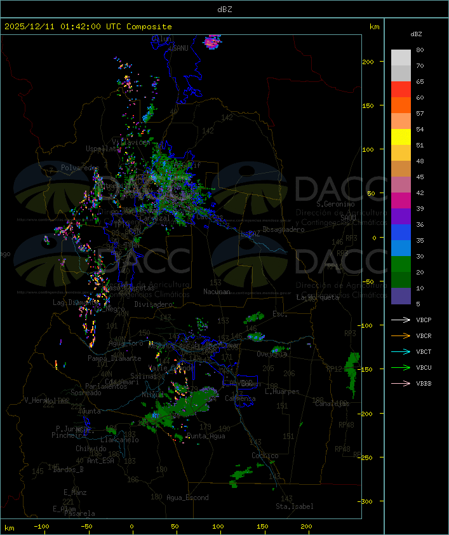The width and height of the screenshot is (449, 535).
Task: Pick the medium green 20-30 dBZ swatch
Action: [x=401, y=264]
